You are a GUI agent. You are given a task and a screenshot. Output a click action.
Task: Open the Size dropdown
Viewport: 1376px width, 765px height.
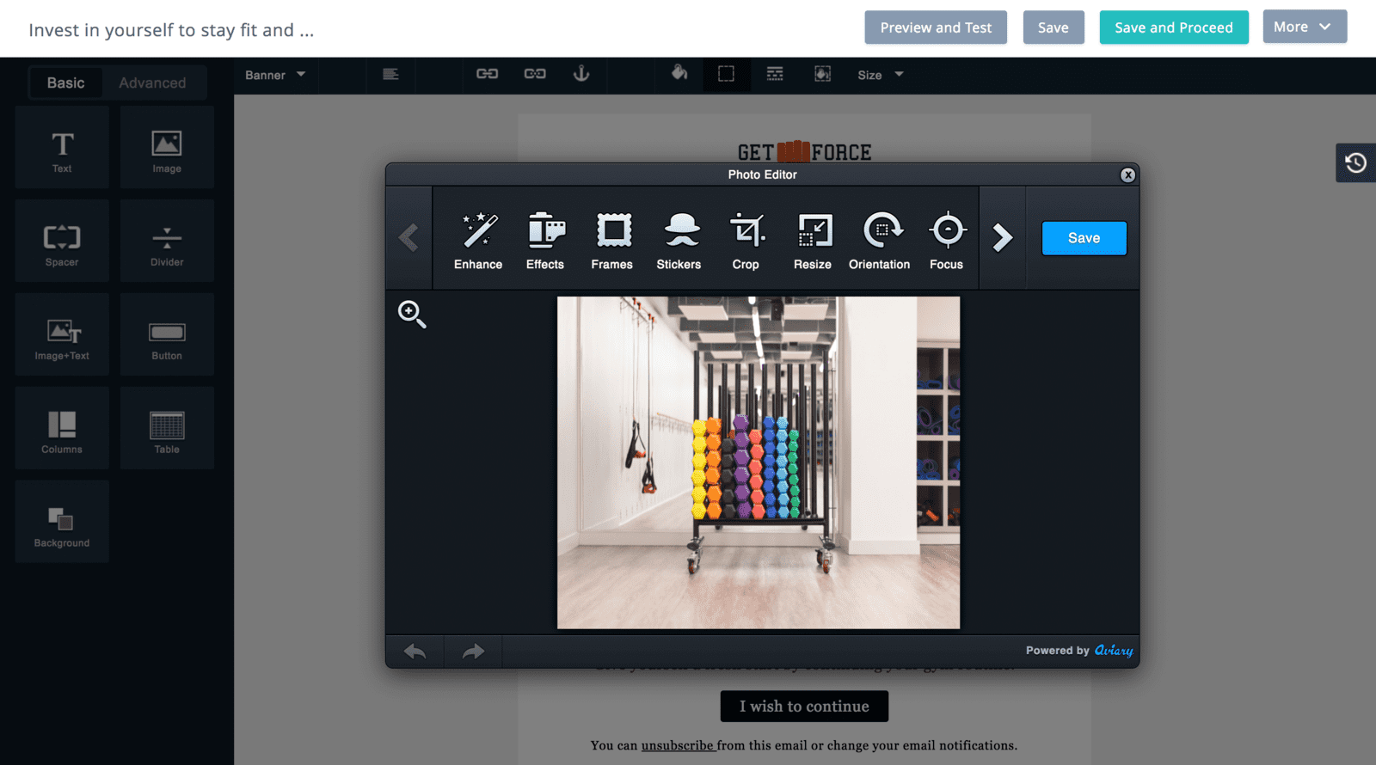tap(881, 75)
